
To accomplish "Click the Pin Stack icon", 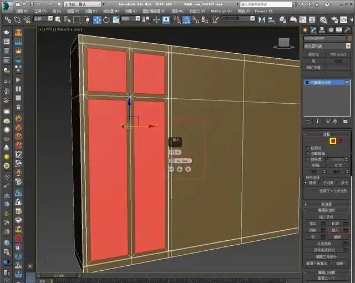I will pyautogui.click(x=307, y=122).
